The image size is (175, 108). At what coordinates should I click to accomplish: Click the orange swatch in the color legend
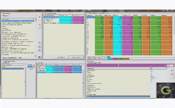coord(127,59)
